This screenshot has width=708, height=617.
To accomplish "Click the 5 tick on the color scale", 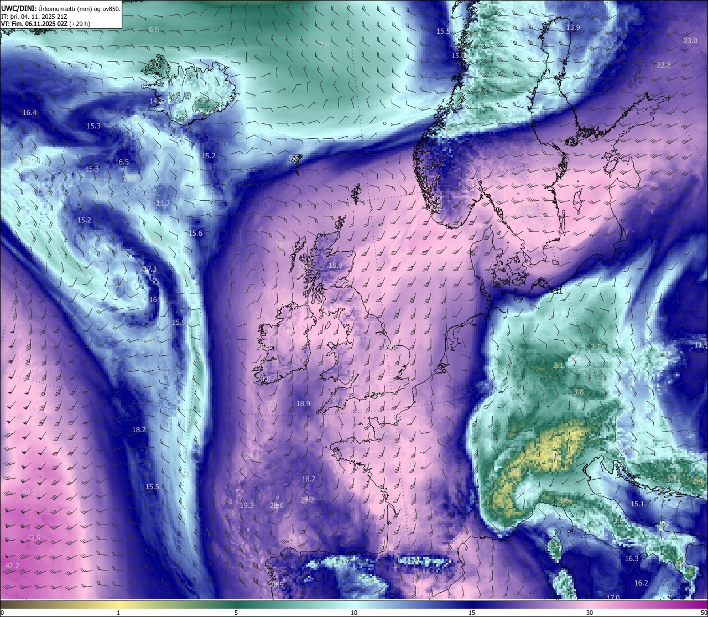I will 236,613.
